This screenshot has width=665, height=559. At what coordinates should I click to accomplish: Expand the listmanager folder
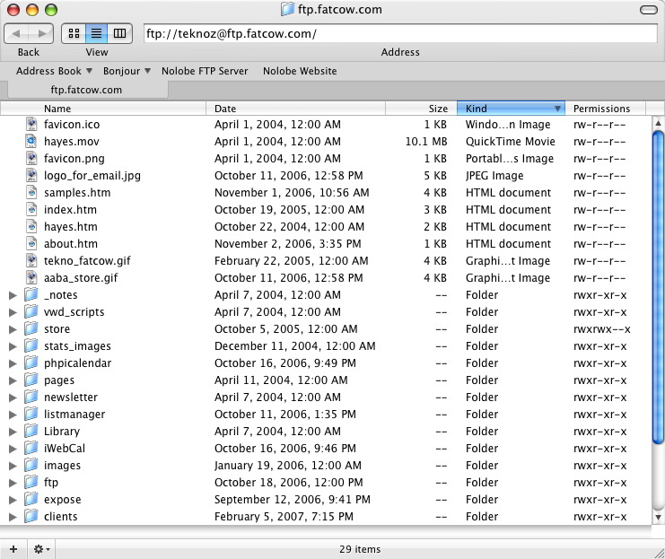point(13,415)
